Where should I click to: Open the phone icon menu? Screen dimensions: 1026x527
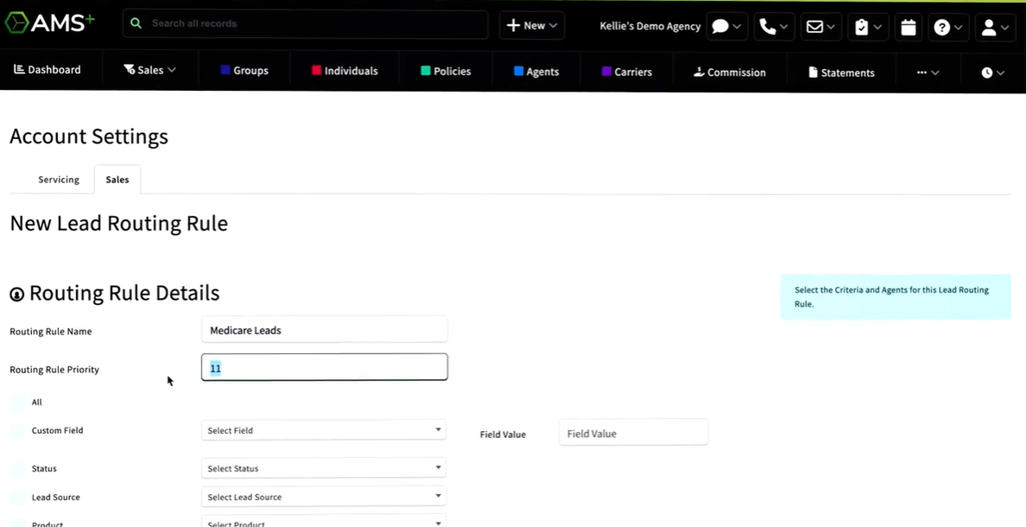774,27
